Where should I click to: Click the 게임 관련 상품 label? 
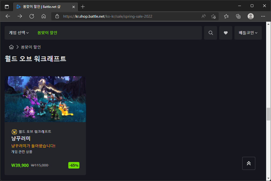point(22,152)
